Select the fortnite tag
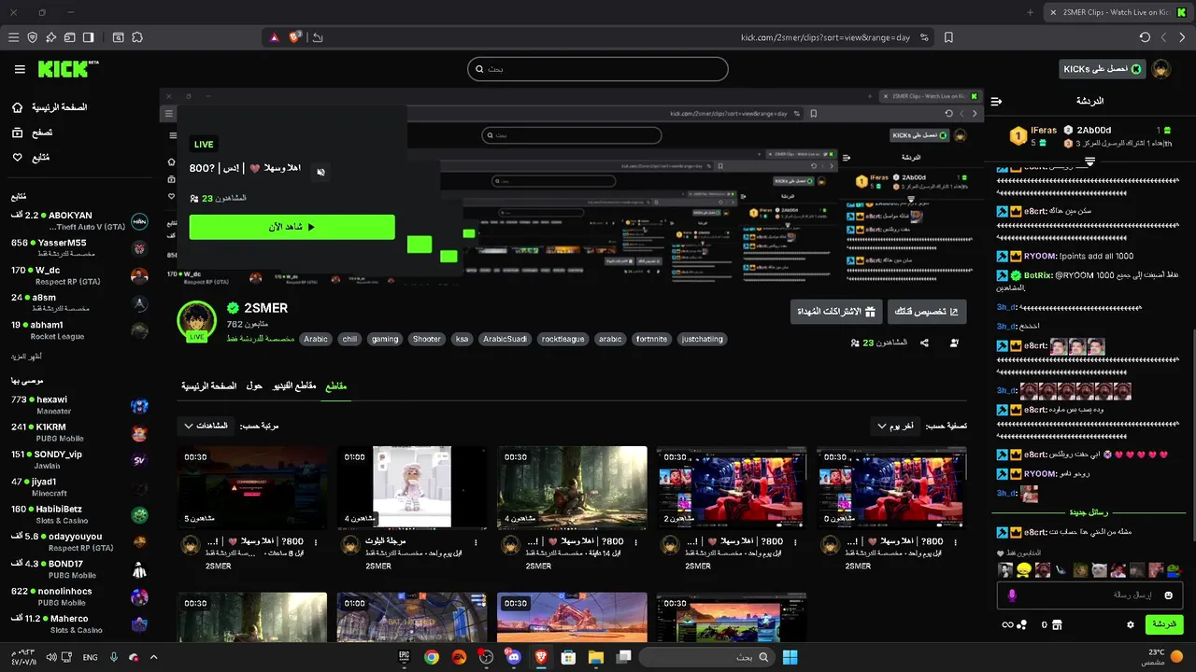Image resolution: width=1196 pixels, height=672 pixels. [651, 339]
